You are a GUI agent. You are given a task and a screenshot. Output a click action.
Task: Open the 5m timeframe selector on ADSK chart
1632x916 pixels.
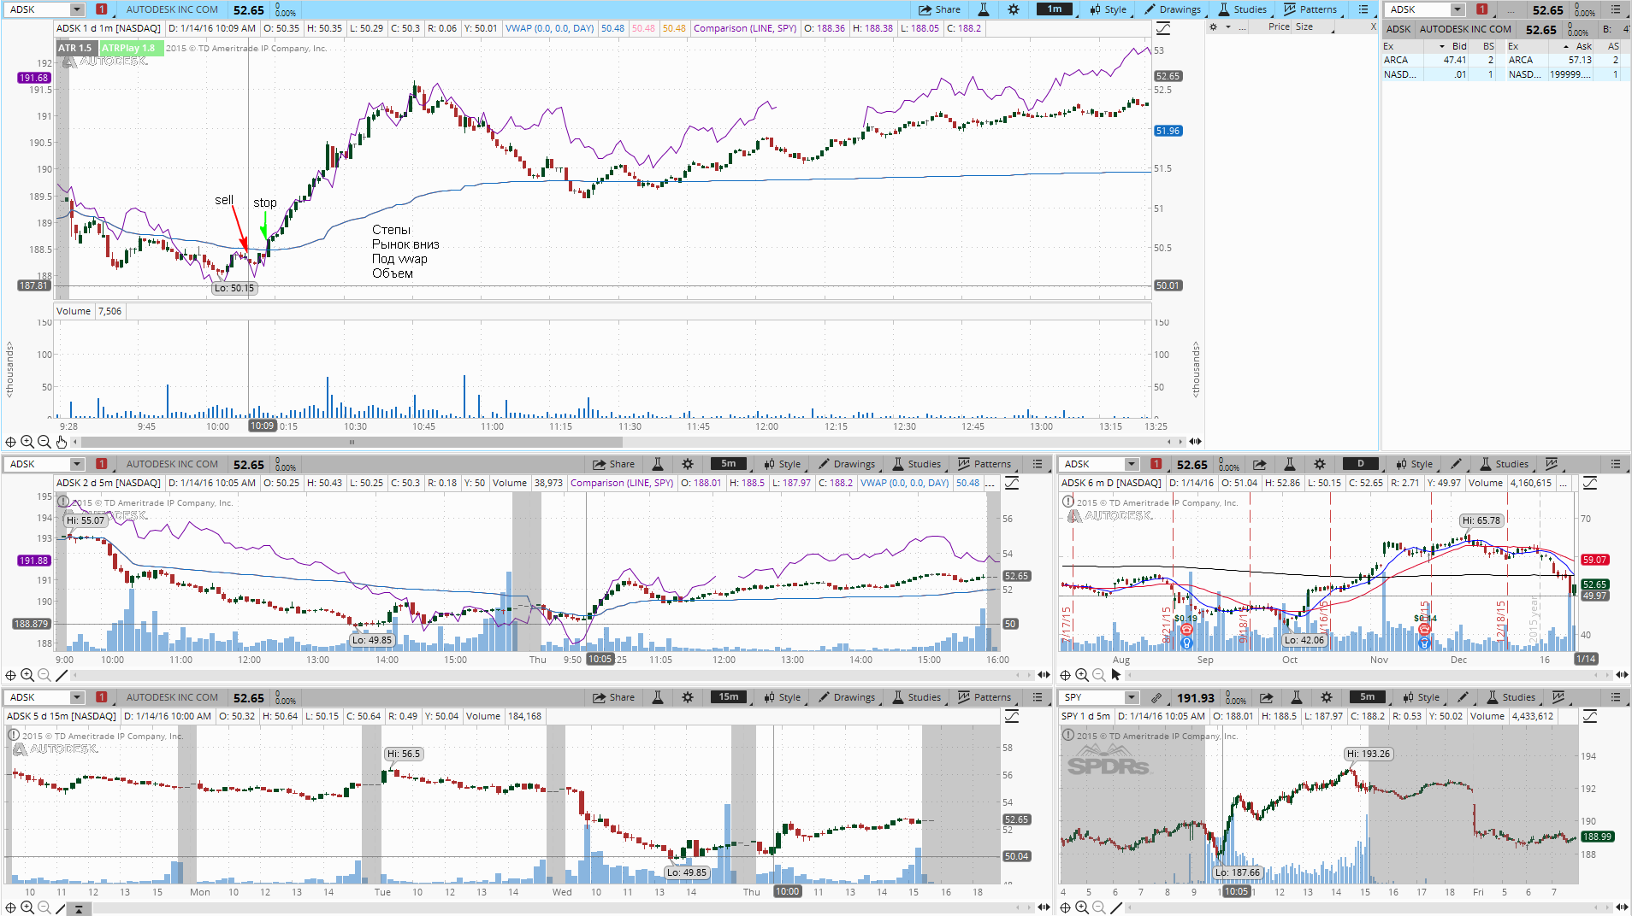[729, 464]
